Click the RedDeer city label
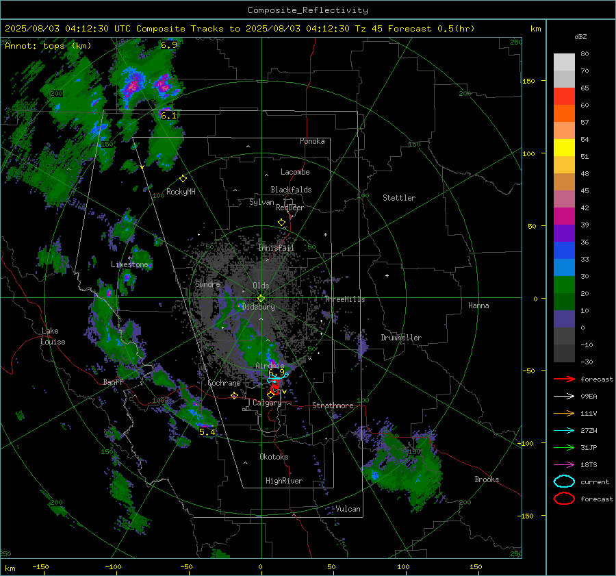Image resolution: width=616 pixels, height=576 pixels. pyautogui.click(x=290, y=208)
